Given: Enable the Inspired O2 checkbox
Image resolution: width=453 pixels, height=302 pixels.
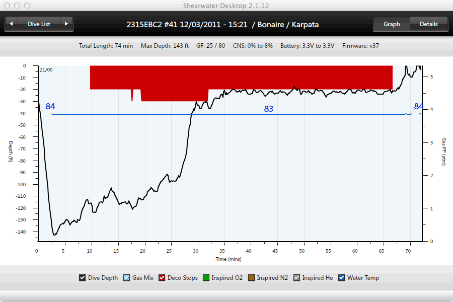Looking at the screenshot, I should pos(206,278).
